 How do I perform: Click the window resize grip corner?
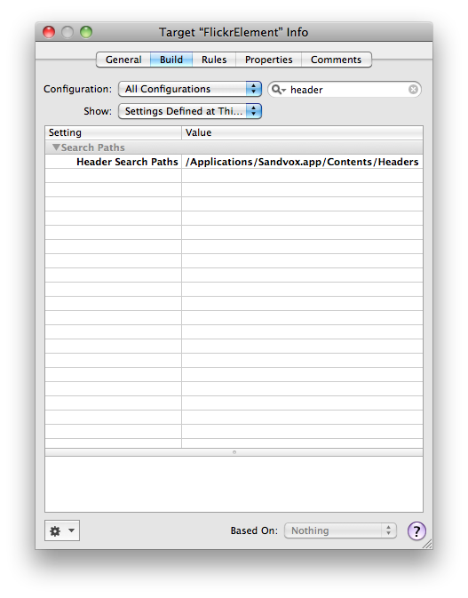click(x=428, y=544)
